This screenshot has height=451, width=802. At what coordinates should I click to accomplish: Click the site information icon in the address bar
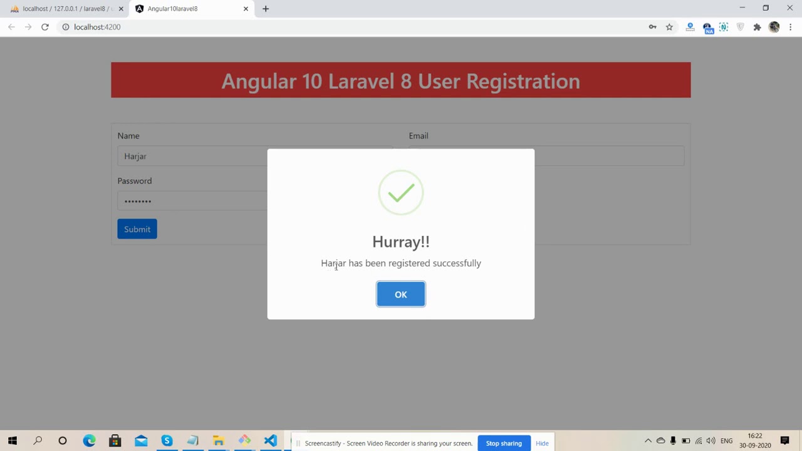65,27
